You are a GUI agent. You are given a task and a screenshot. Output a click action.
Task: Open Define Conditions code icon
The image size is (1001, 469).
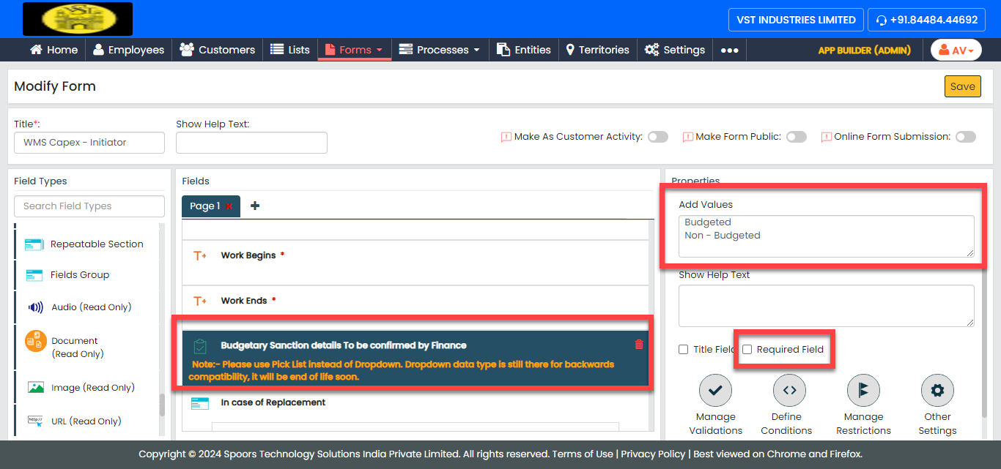tap(789, 391)
